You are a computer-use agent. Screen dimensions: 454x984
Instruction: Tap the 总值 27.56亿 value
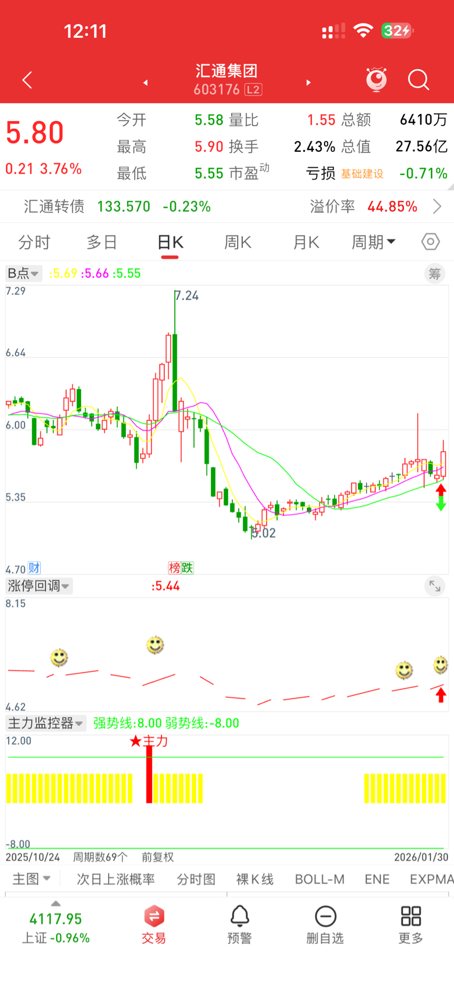pos(421,147)
